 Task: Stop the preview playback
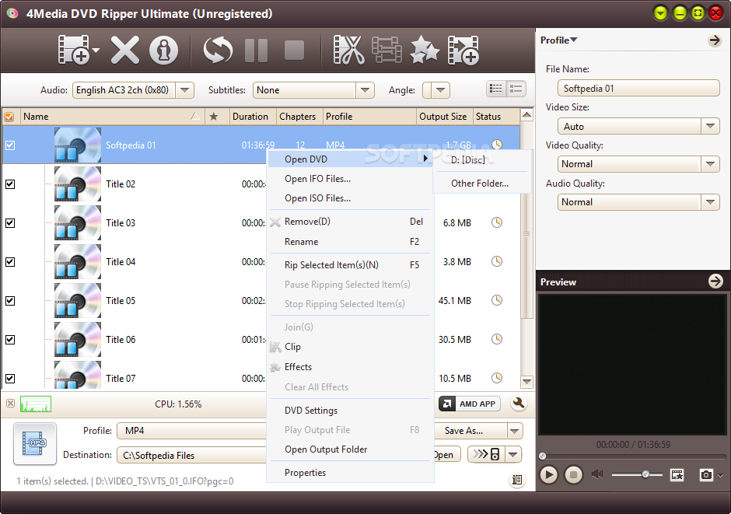[x=573, y=475]
